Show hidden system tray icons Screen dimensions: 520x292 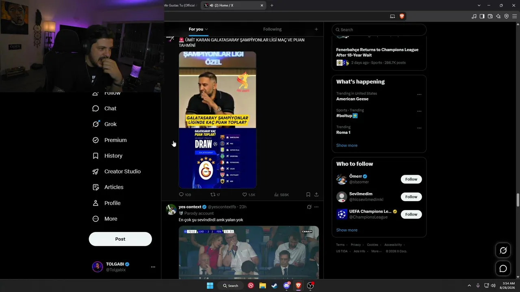469,286
